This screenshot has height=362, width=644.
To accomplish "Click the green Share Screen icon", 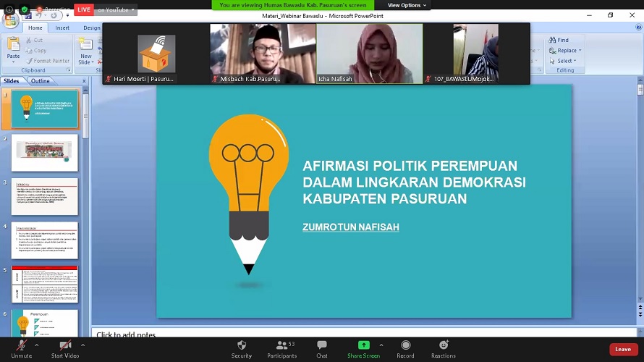I will click(363, 345).
